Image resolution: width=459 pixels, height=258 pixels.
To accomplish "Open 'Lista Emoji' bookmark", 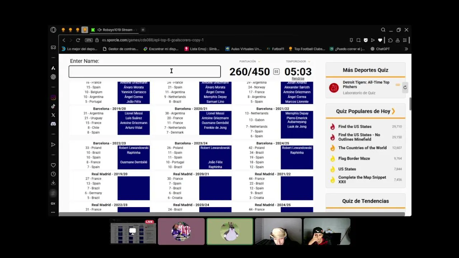I will (202, 49).
